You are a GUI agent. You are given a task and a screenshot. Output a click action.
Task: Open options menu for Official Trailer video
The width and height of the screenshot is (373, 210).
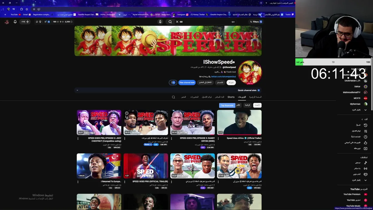[x=125, y=182]
